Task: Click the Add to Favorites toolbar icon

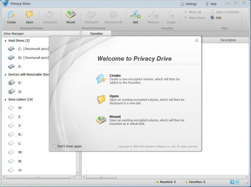Action: click(136, 15)
